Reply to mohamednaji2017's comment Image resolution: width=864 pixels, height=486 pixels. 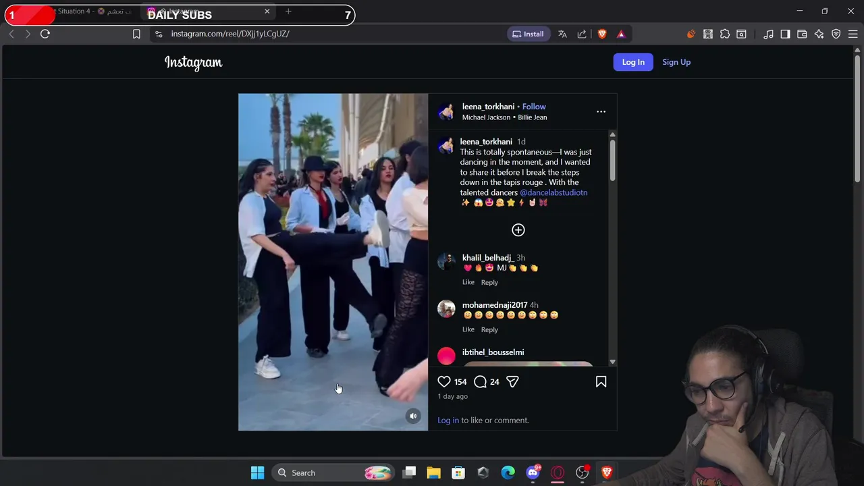[489, 329]
